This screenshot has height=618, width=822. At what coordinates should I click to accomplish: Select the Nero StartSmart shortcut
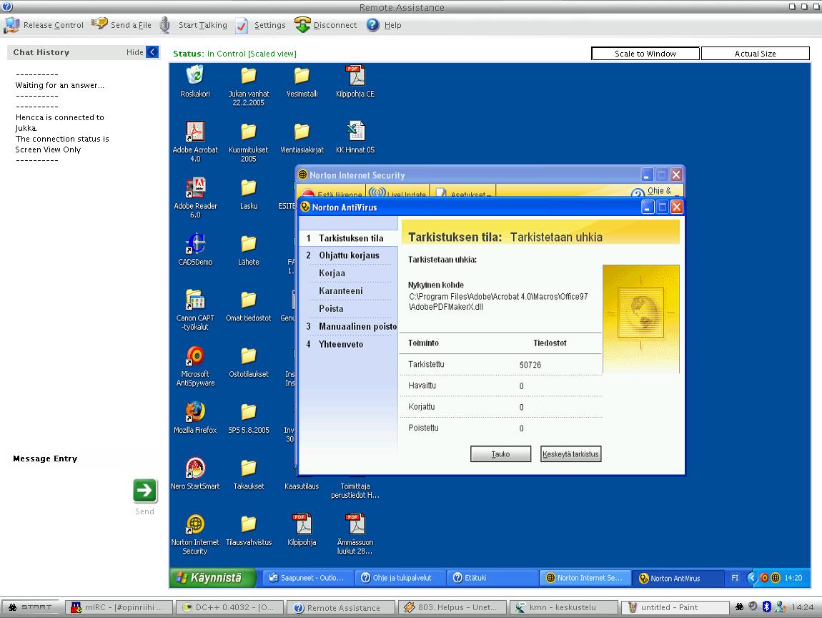click(x=195, y=474)
